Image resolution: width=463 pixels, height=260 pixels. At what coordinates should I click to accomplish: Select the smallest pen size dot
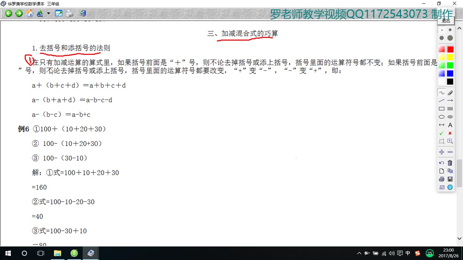(442, 30)
